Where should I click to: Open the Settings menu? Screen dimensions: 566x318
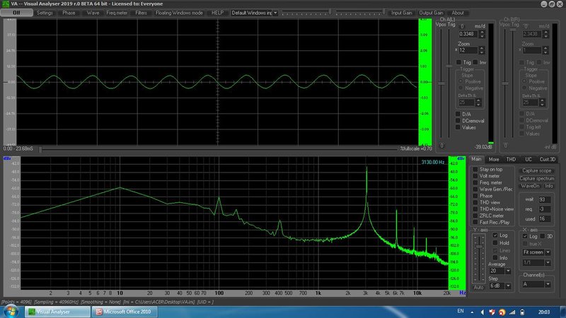pos(45,13)
